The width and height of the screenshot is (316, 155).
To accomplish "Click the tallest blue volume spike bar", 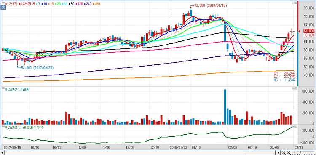I will coord(225,107).
